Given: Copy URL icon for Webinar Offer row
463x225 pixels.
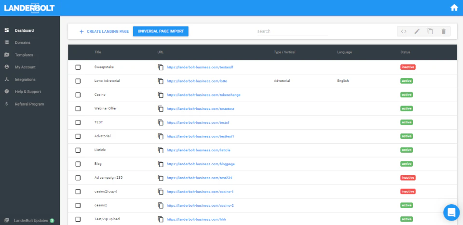Looking at the screenshot, I should (161, 108).
